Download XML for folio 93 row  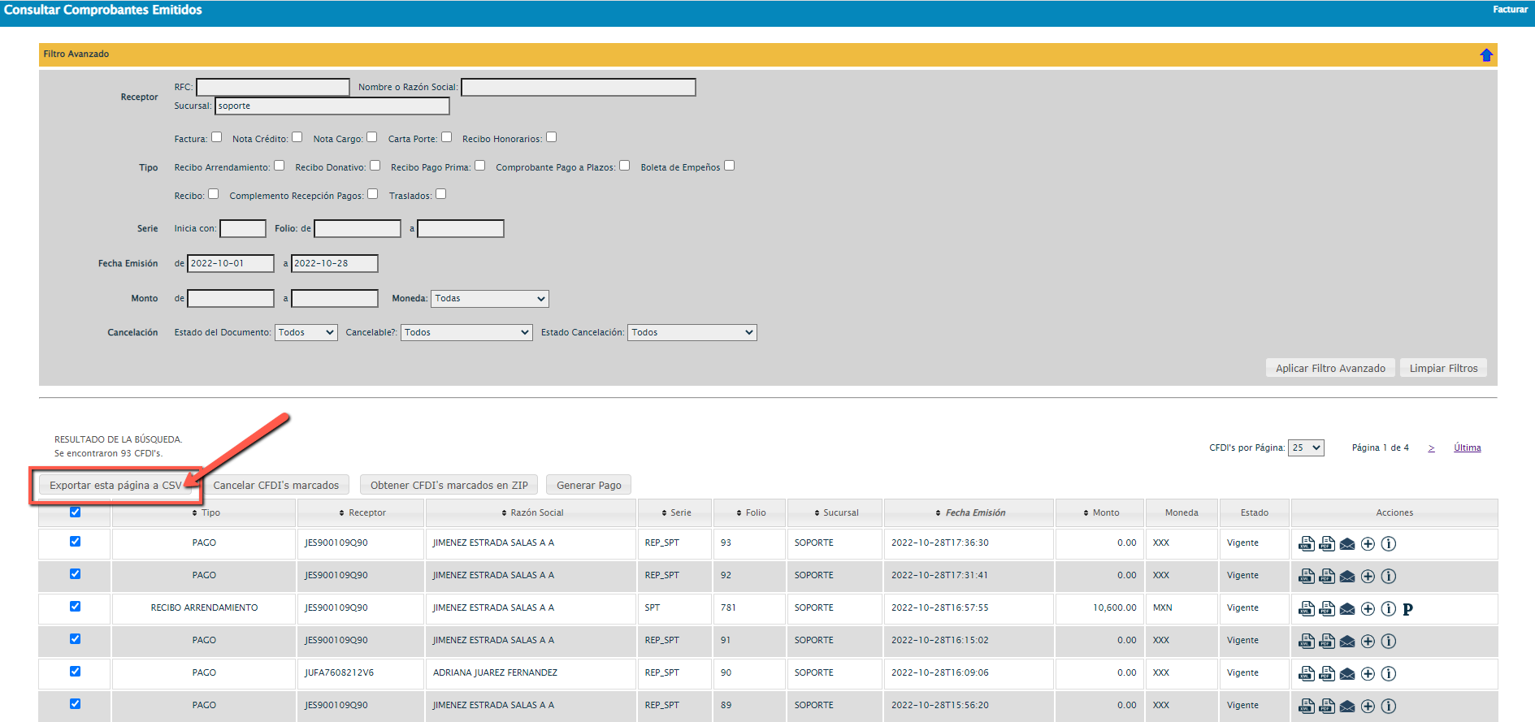click(1306, 543)
